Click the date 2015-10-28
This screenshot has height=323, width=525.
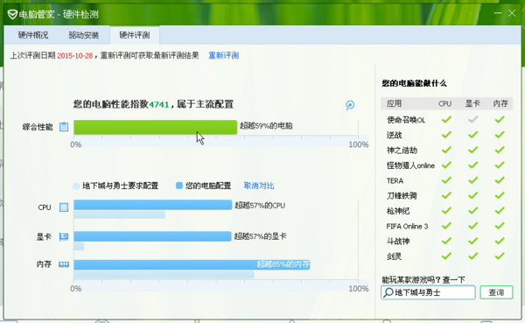click(x=74, y=56)
